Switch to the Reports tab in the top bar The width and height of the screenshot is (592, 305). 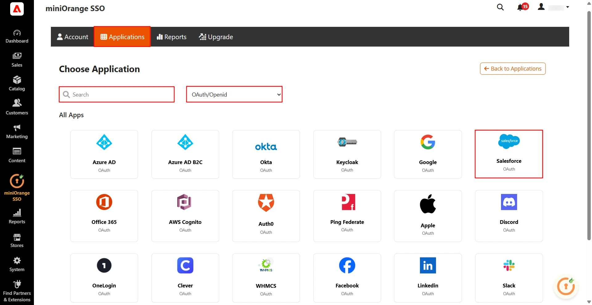[x=171, y=37]
